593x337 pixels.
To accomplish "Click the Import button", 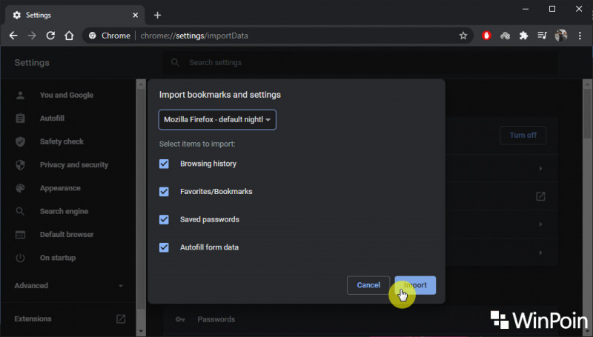I will [x=415, y=285].
